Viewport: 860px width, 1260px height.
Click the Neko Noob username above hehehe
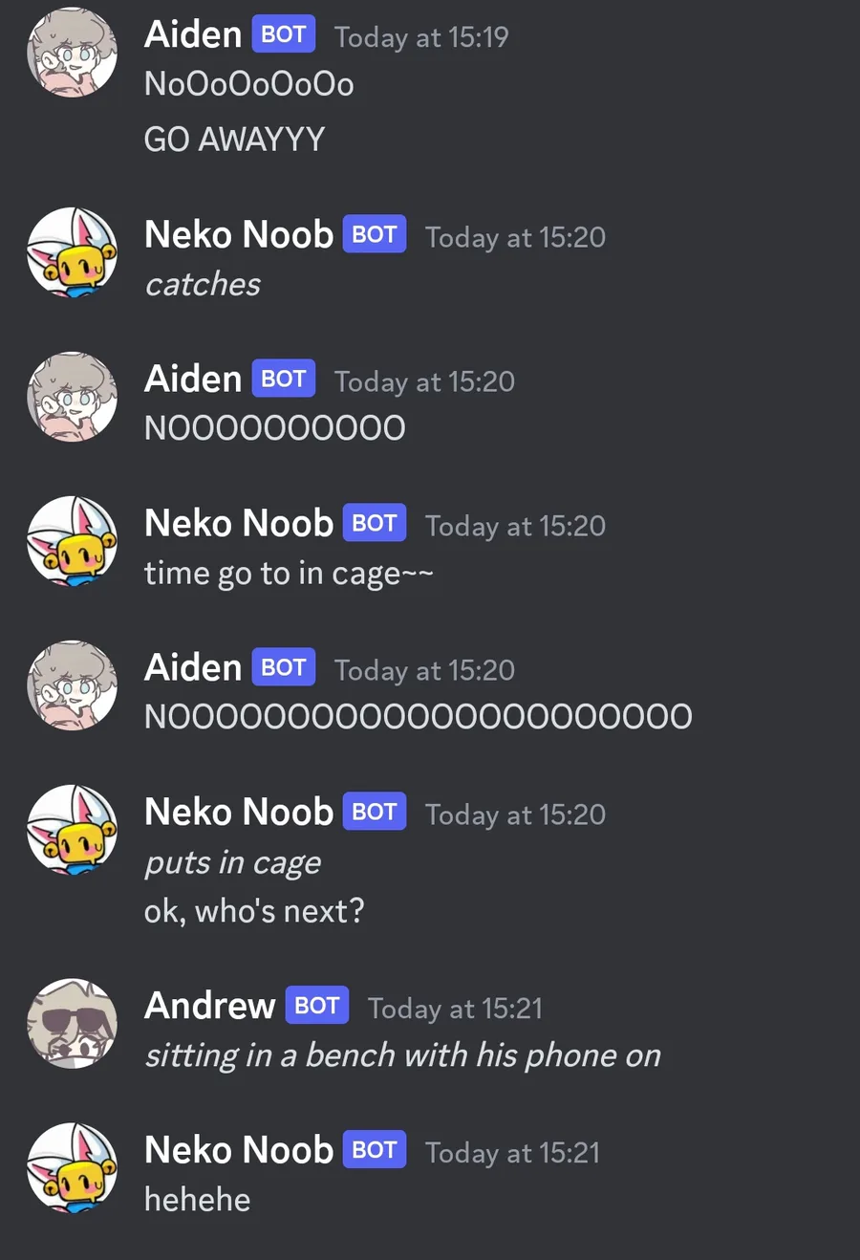pyautogui.click(x=239, y=1150)
